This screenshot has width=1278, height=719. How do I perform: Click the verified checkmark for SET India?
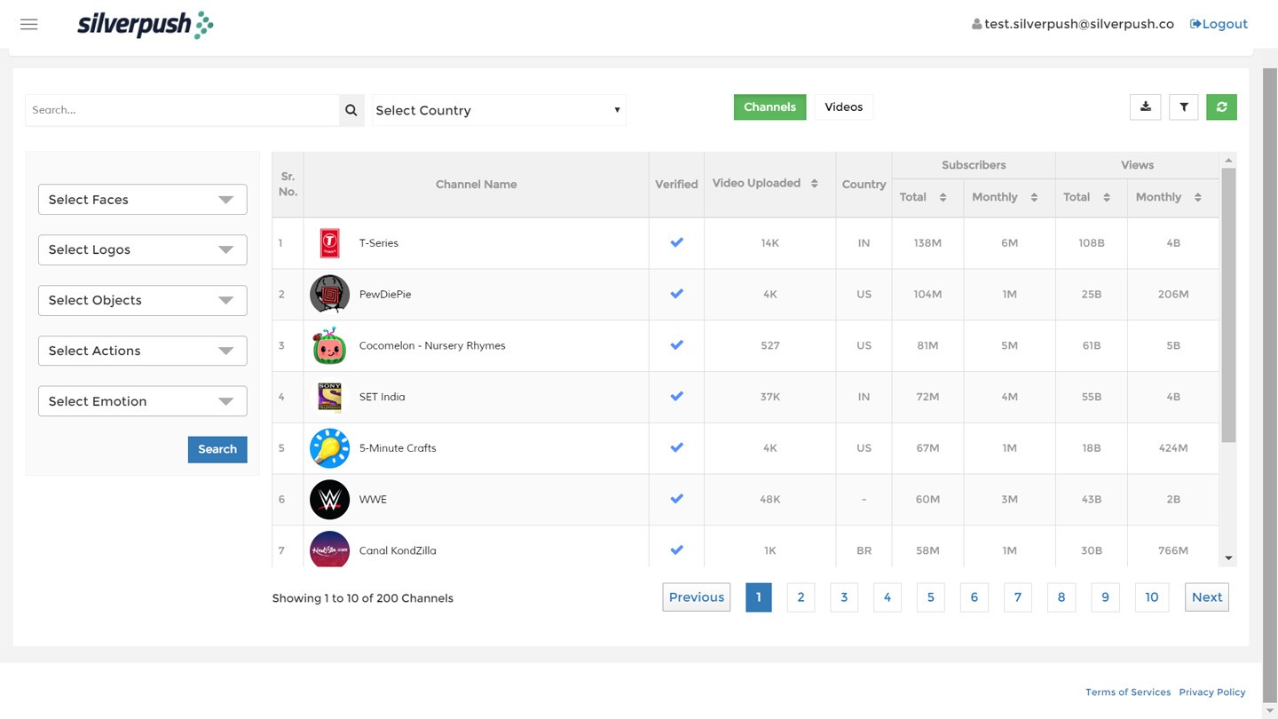[x=676, y=397]
